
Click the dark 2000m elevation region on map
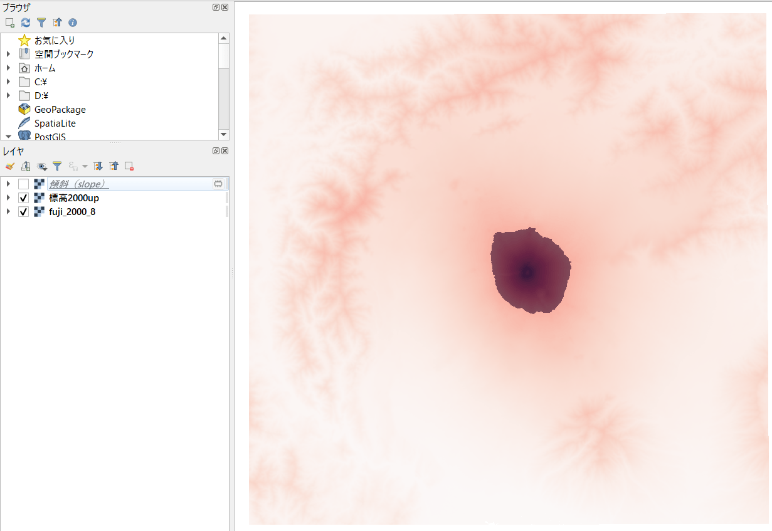point(530,271)
